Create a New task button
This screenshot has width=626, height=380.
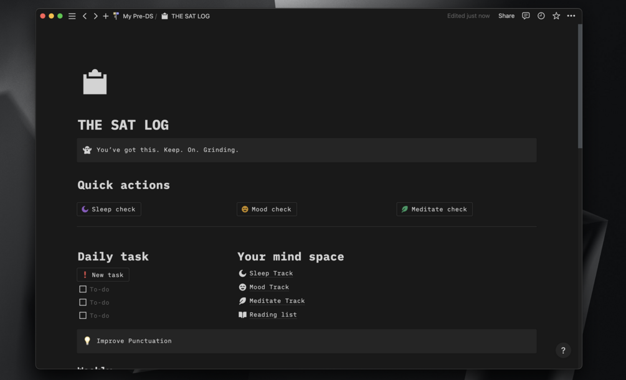[103, 275]
